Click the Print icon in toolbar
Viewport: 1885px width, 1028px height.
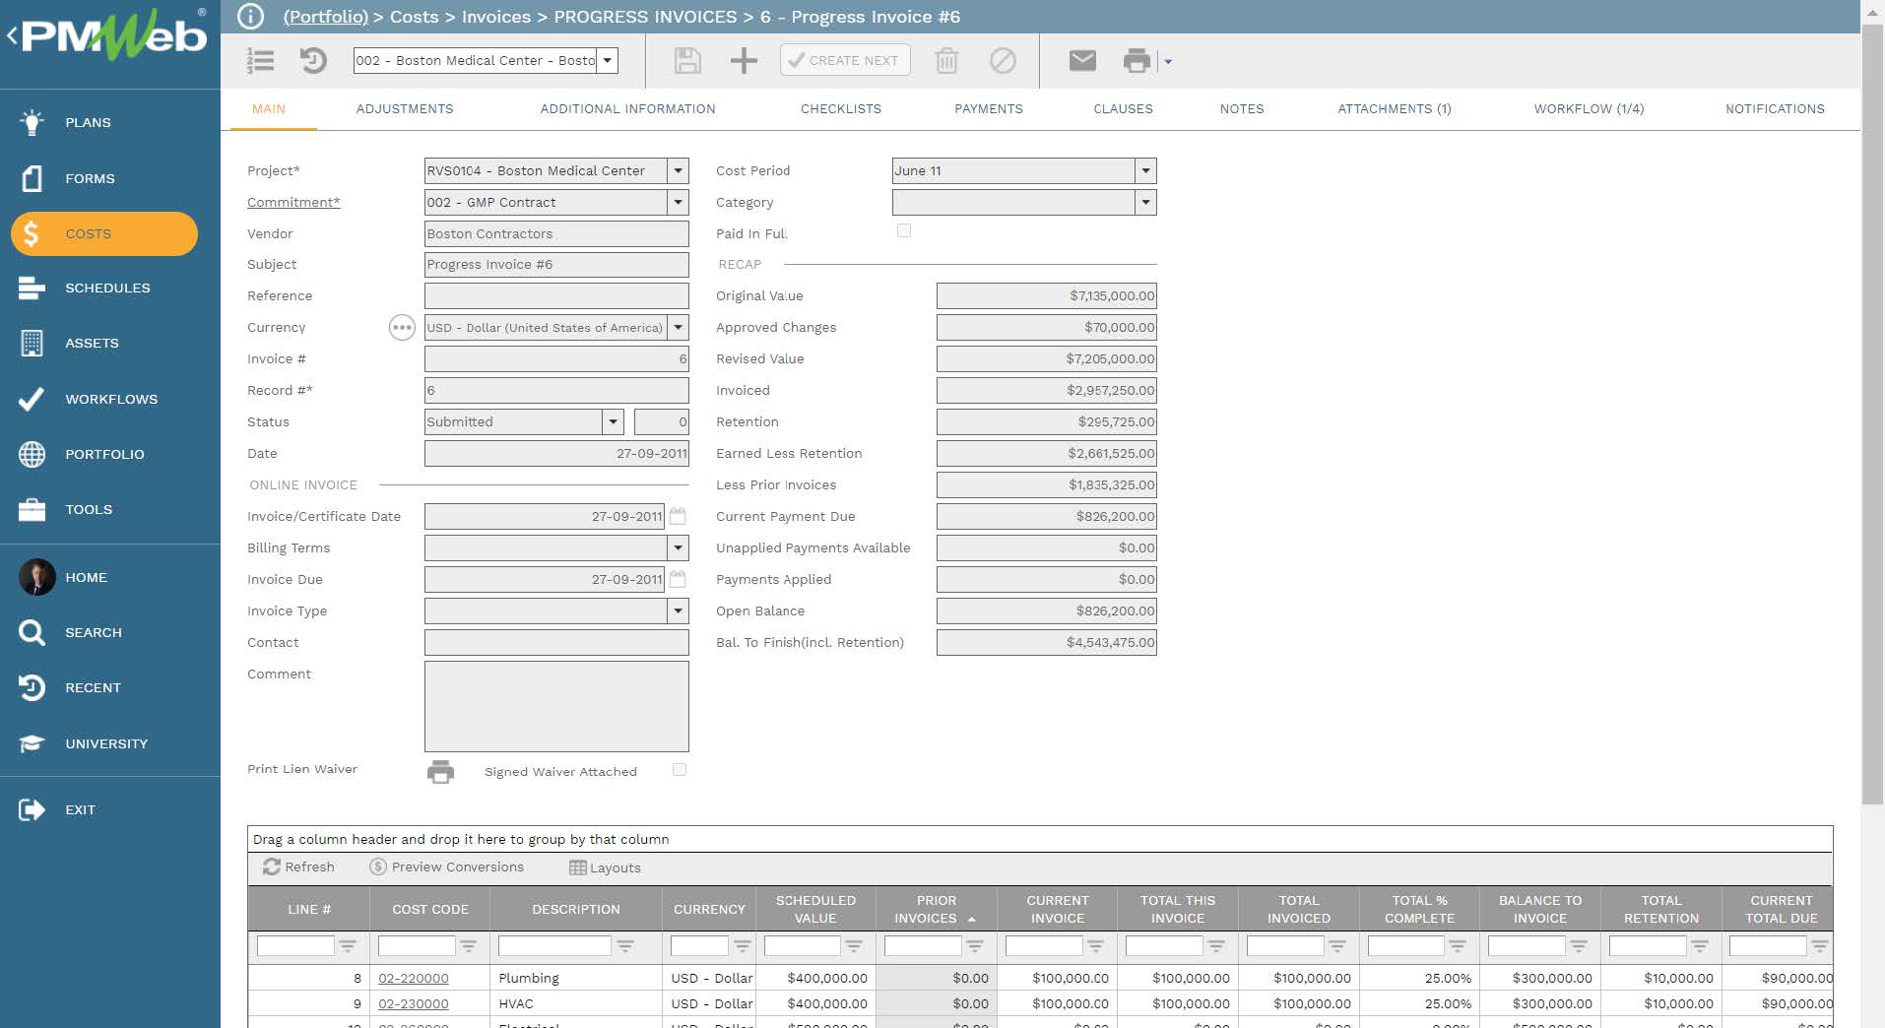(1137, 61)
